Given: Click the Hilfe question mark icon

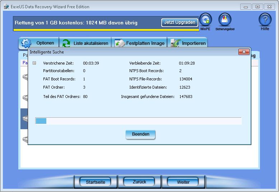Looking at the screenshot, I should click(x=265, y=19).
